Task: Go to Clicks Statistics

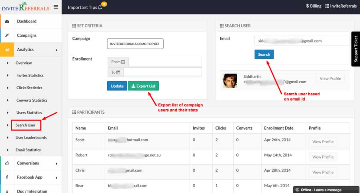Action: pyautogui.click(x=29, y=88)
